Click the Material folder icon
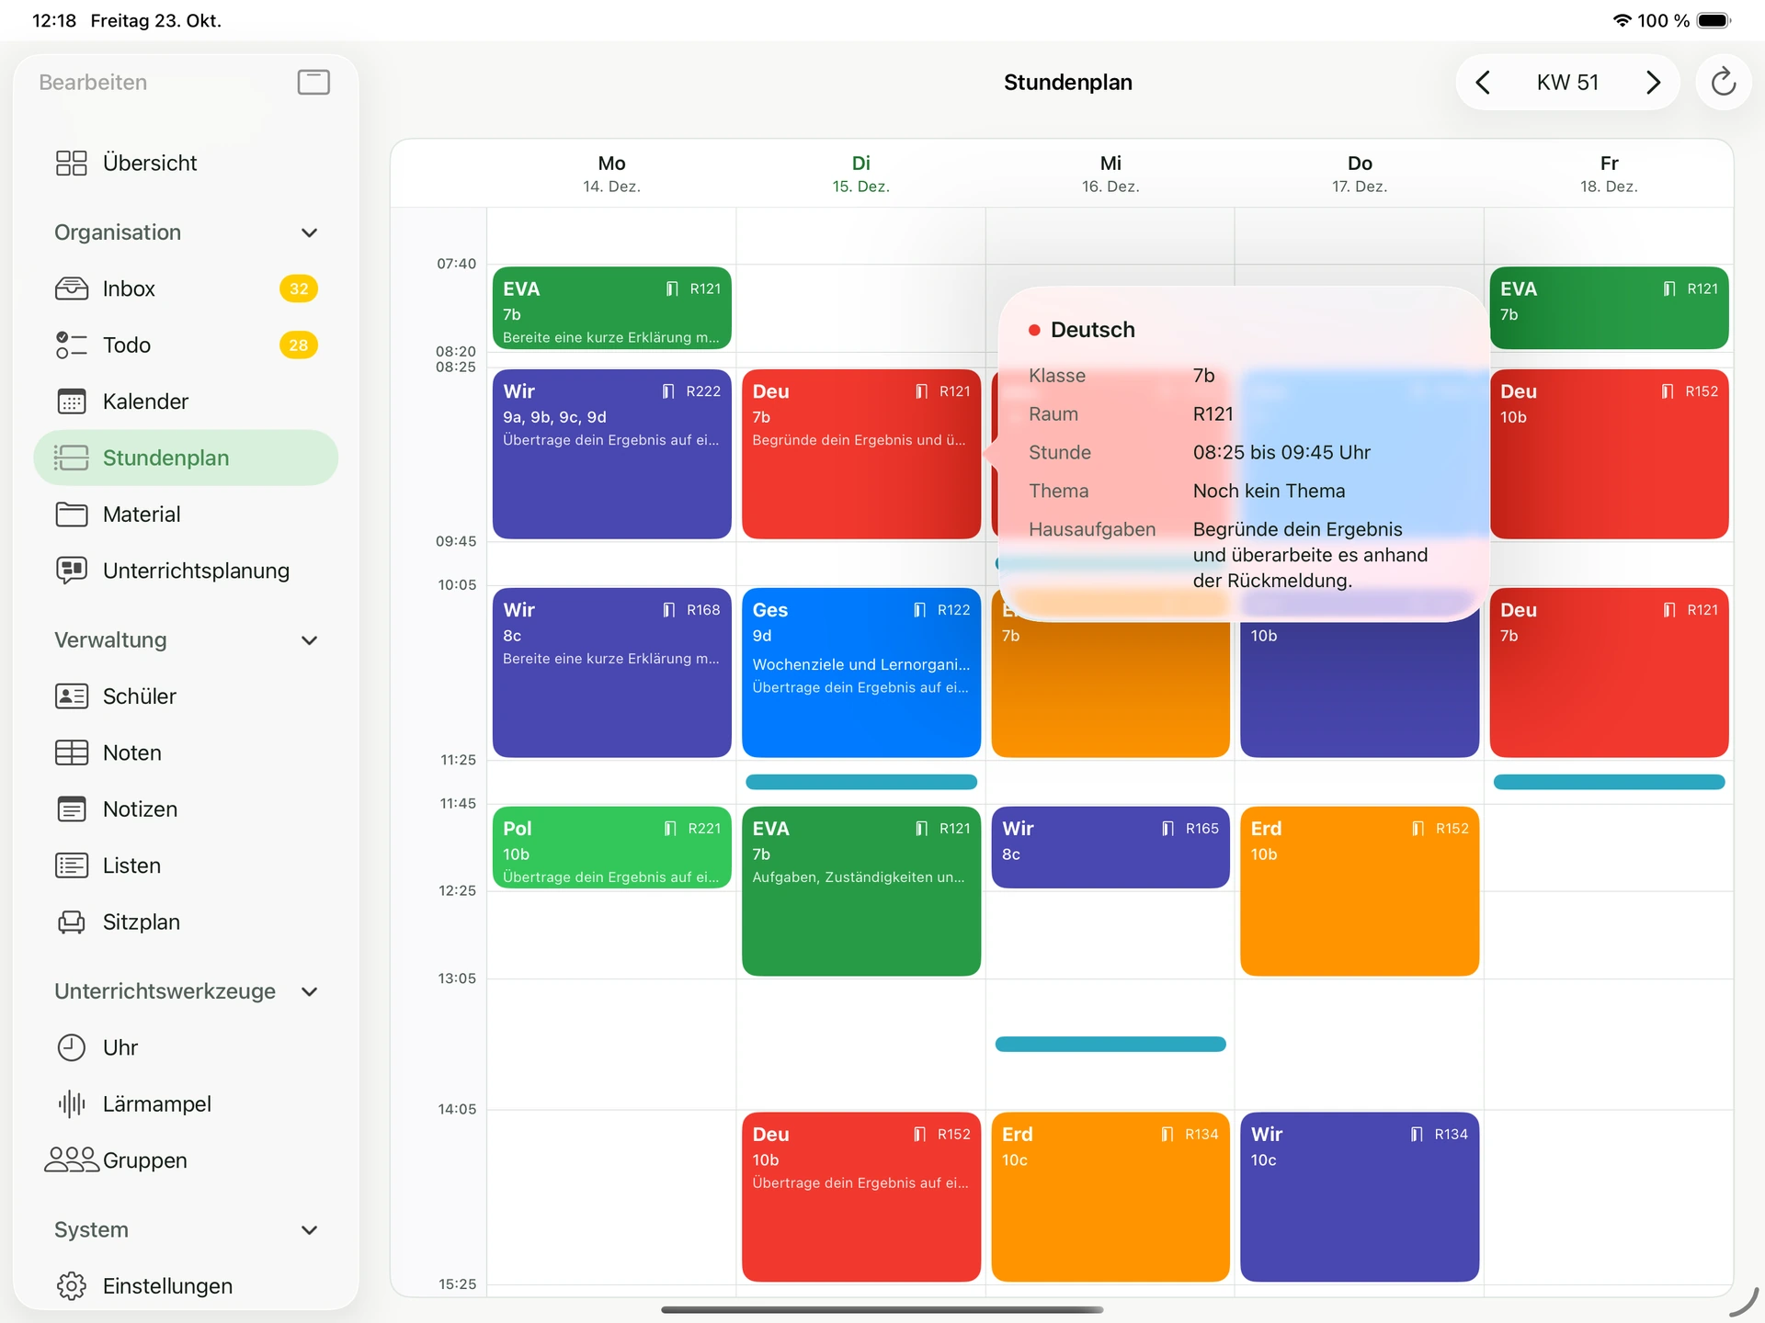 72,514
